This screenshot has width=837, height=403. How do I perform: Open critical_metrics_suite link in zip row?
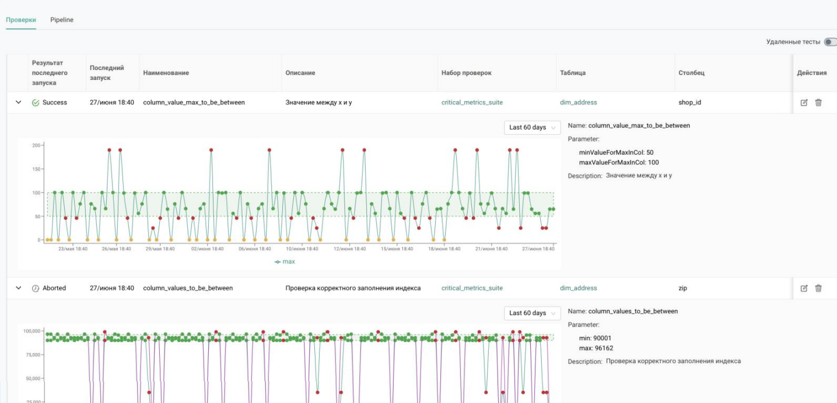tap(472, 288)
